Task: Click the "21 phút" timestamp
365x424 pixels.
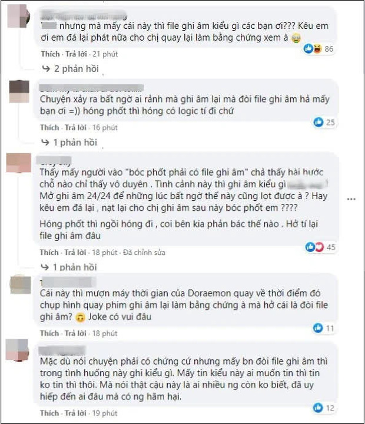Action: 105,54
